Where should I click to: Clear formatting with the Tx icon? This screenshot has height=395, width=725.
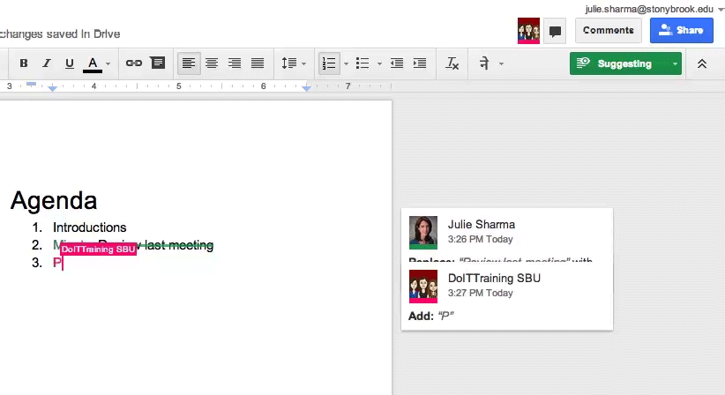click(452, 63)
